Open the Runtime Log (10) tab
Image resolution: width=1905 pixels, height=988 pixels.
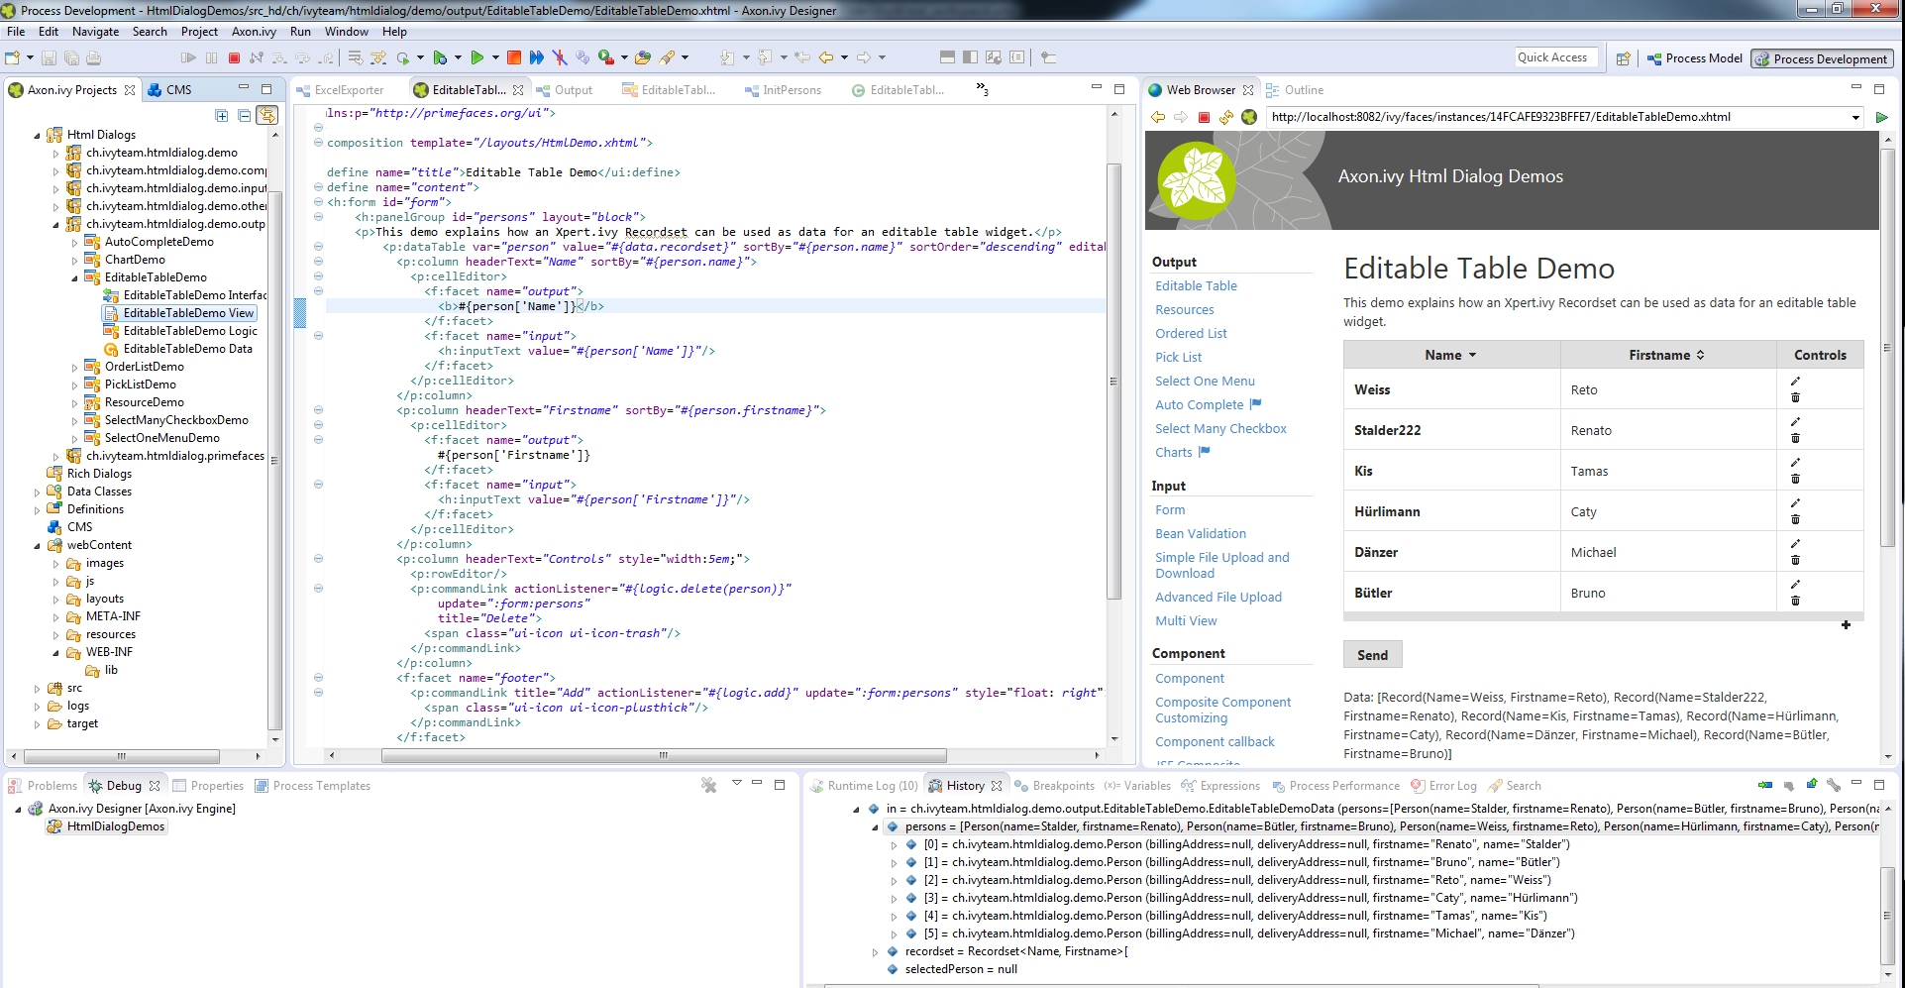[864, 786]
